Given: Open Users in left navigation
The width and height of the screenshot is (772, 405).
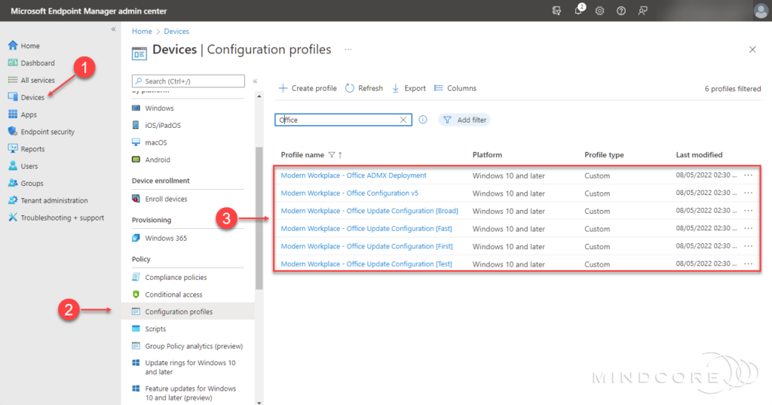Looking at the screenshot, I should tap(23, 166).
